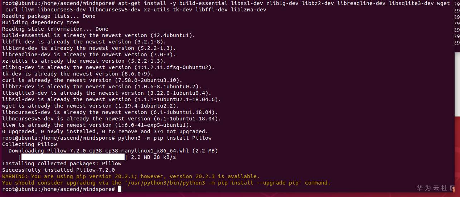Click the 'Successfully installed Pillow-7.2.0' line
This screenshot has width=460, height=197.
[x=58, y=170]
